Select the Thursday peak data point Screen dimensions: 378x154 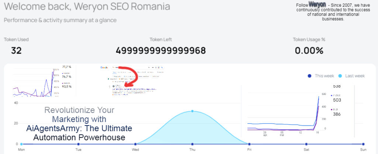click(x=192, y=111)
